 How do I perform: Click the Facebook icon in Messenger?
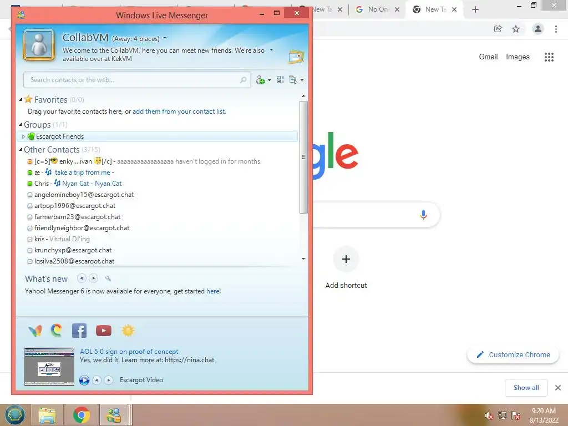coord(79,331)
